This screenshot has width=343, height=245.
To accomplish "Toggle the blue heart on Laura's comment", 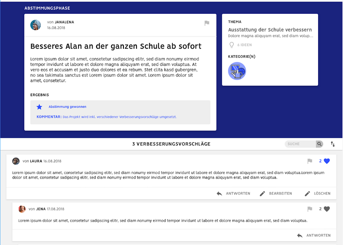I will click(327, 161).
